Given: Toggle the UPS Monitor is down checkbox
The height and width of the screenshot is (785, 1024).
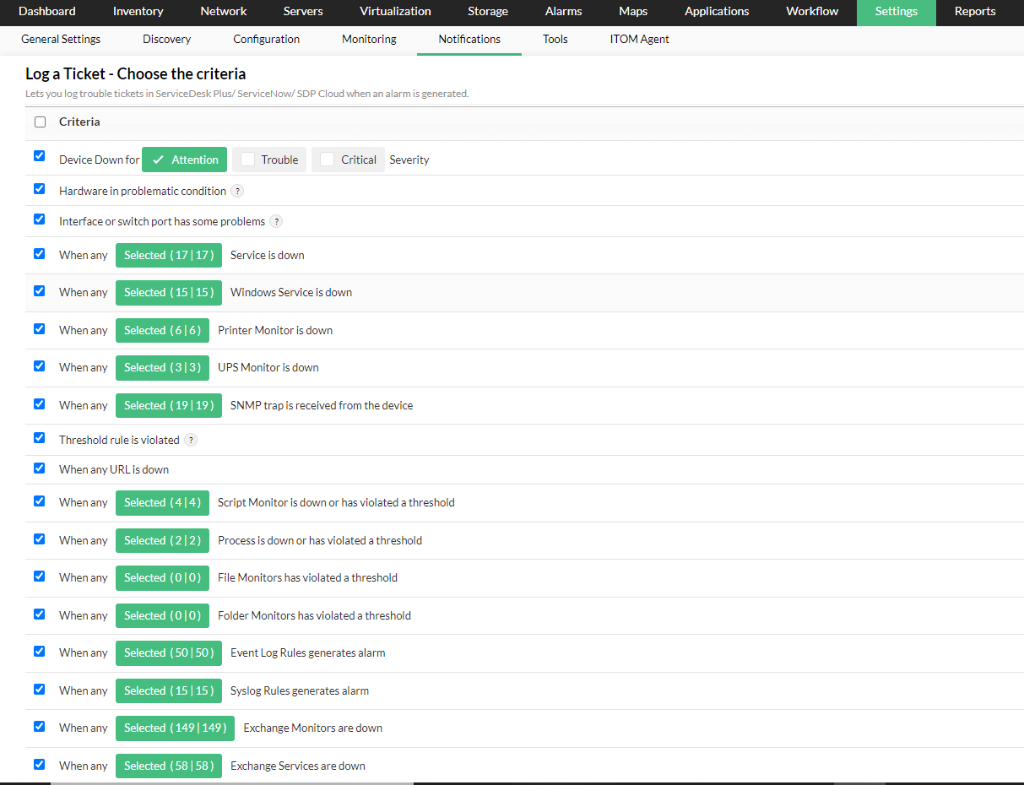Looking at the screenshot, I should point(39,365).
